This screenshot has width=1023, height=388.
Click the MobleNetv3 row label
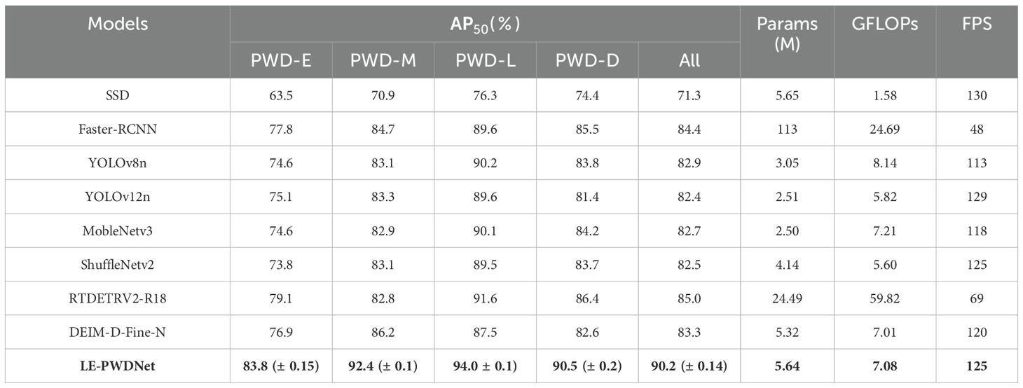(x=118, y=231)
